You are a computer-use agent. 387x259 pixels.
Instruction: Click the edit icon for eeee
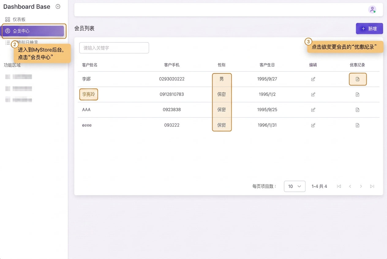coord(313,125)
